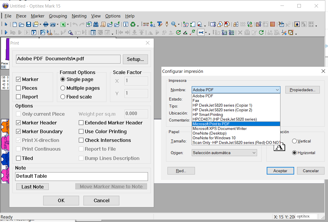Open the Marker menu
The image size is (328, 222).
point(38,16)
